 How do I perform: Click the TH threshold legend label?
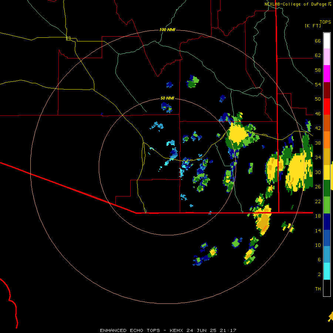point(318,289)
